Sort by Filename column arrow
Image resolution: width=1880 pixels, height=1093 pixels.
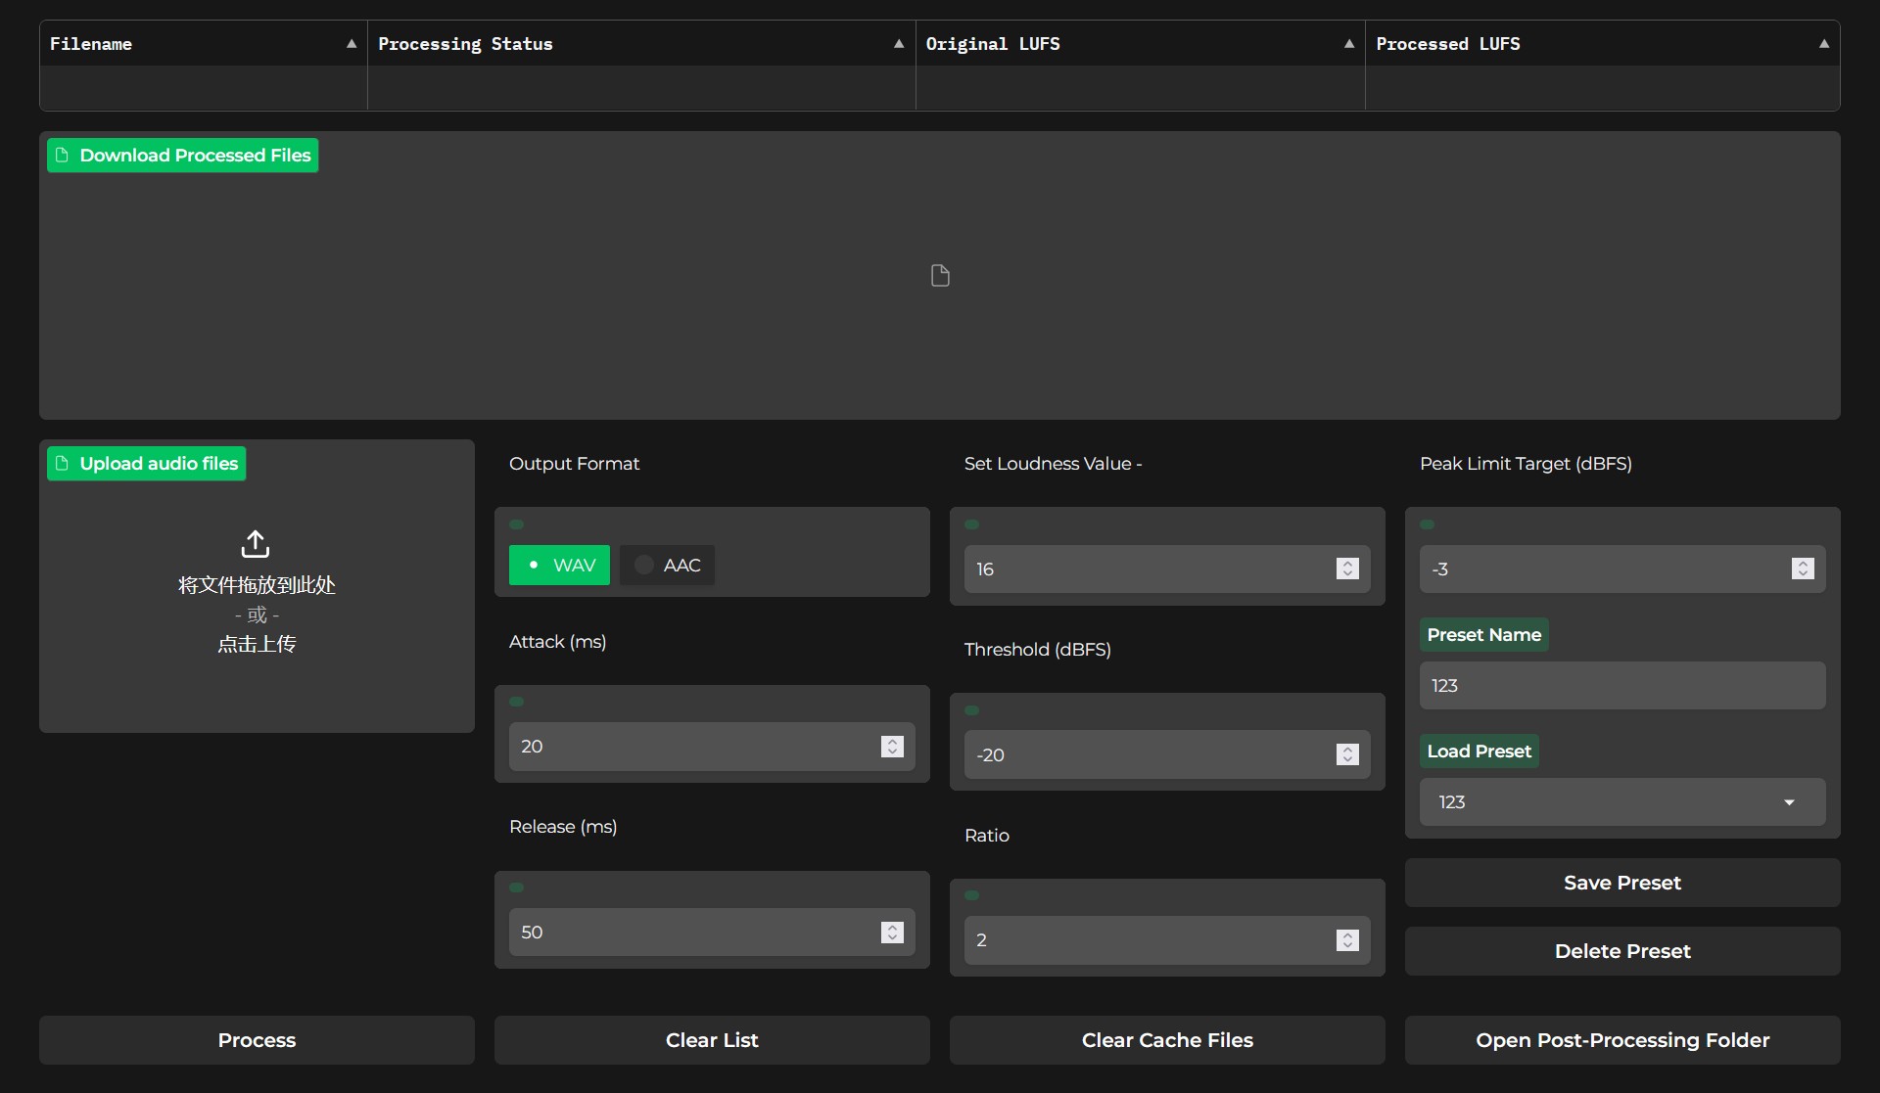point(352,44)
